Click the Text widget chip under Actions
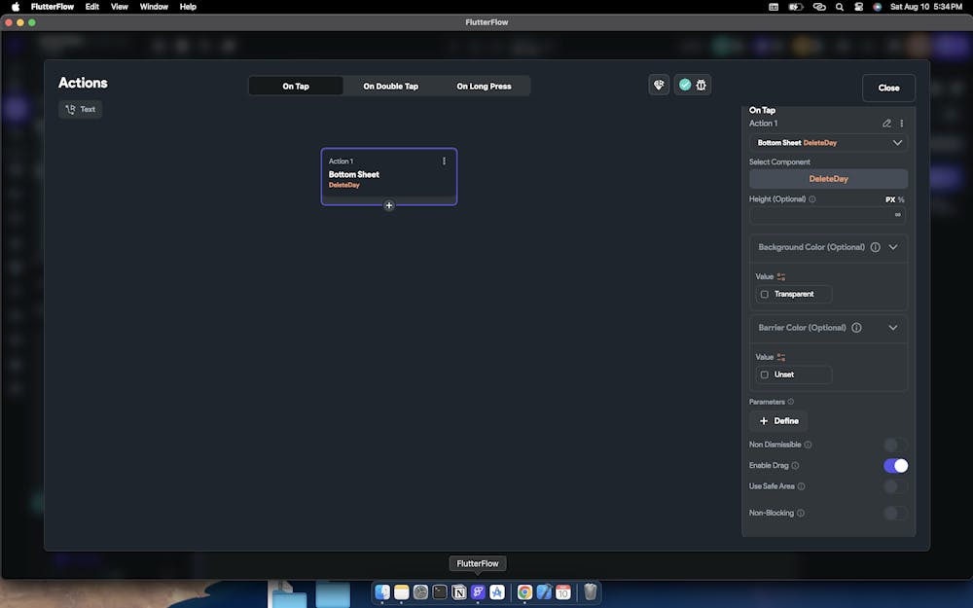This screenshot has width=973, height=608. tap(81, 109)
